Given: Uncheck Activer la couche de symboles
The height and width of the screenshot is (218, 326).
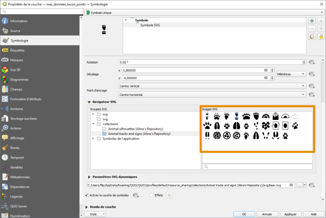Looking at the screenshot, I should pyautogui.click(x=87, y=195).
